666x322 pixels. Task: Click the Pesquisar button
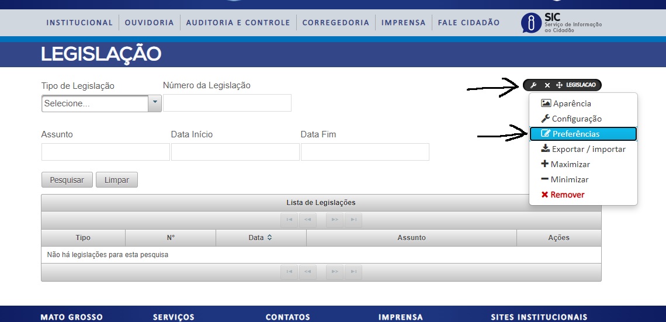point(67,179)
